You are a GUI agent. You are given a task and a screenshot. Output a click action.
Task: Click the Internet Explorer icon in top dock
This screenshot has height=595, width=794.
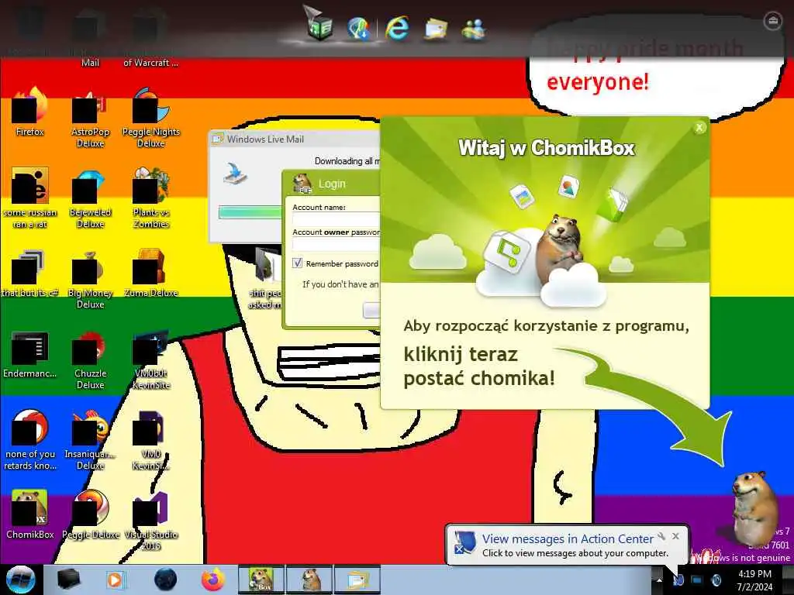click(x=396, y=27)
